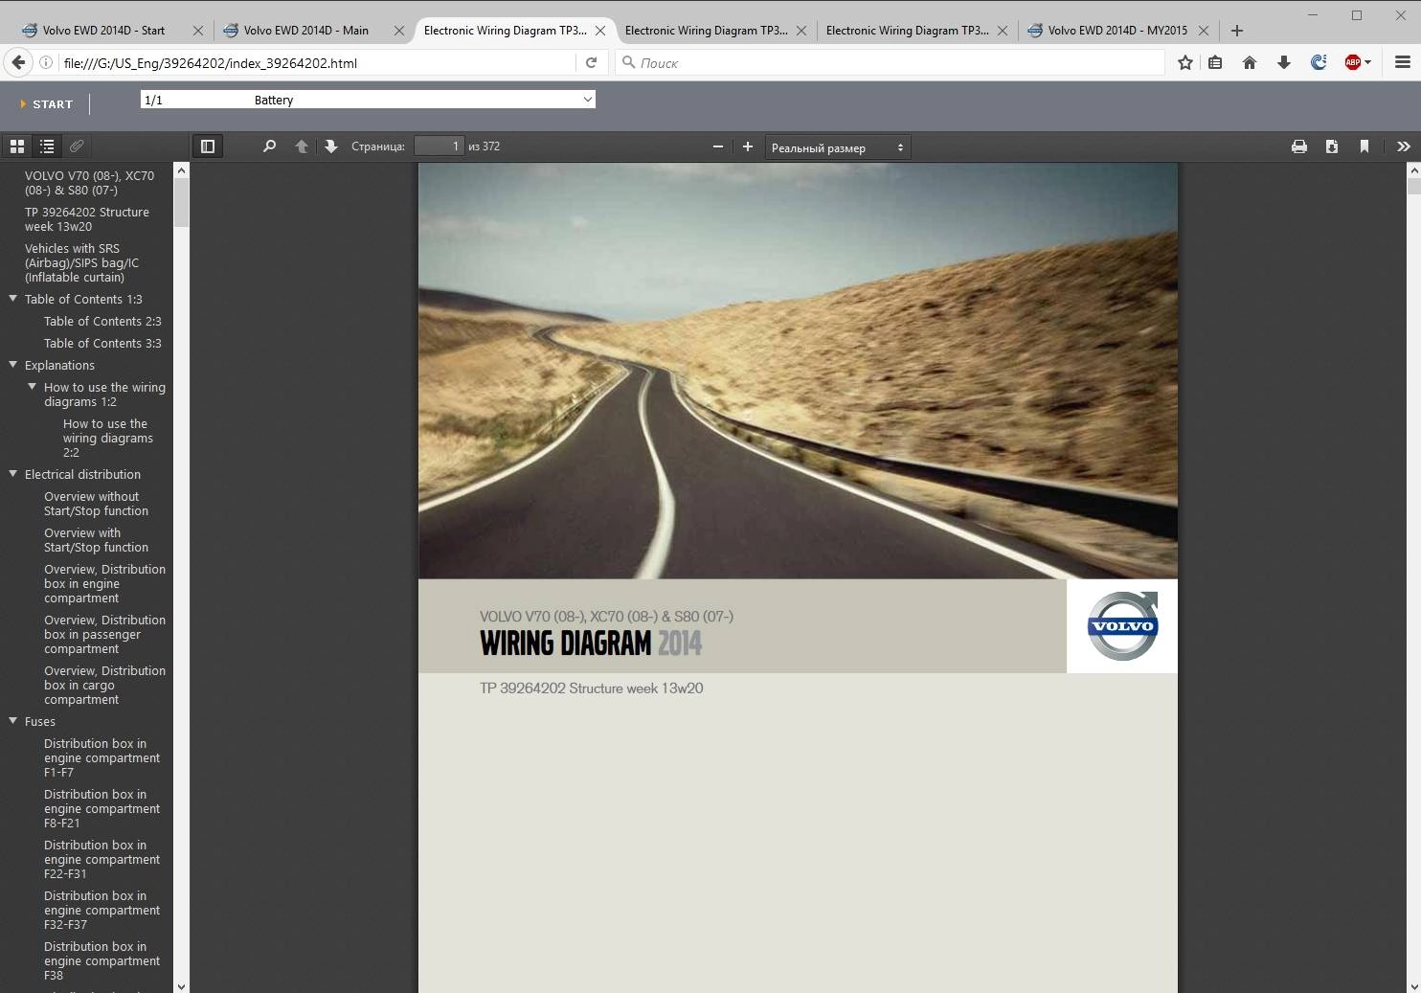Open Distribution box in engine compartment F1-F7
Viewport: 1421px width, 993px height.
point(101,757)
